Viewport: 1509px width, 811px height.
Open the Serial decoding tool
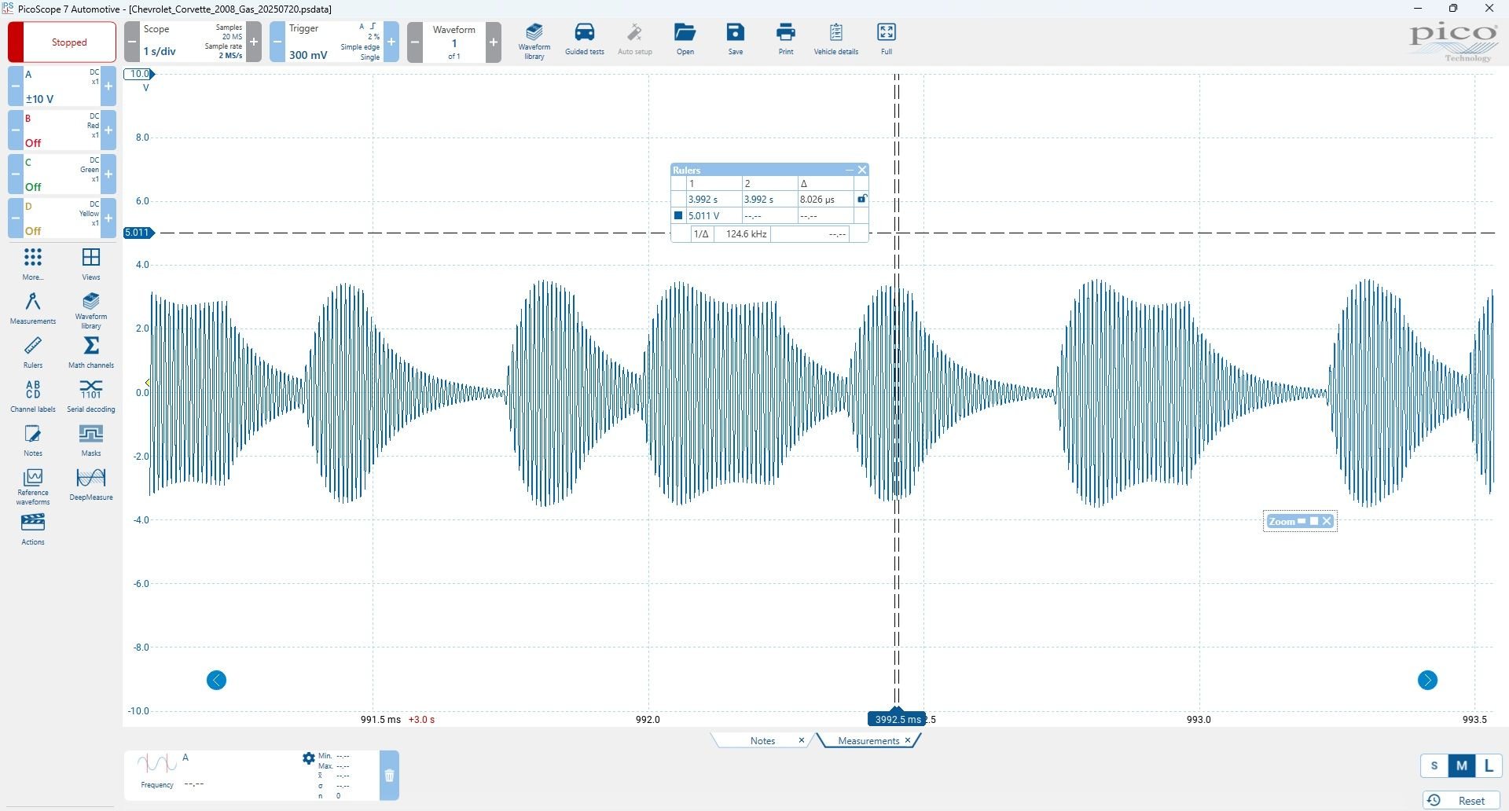coord(91,396)
